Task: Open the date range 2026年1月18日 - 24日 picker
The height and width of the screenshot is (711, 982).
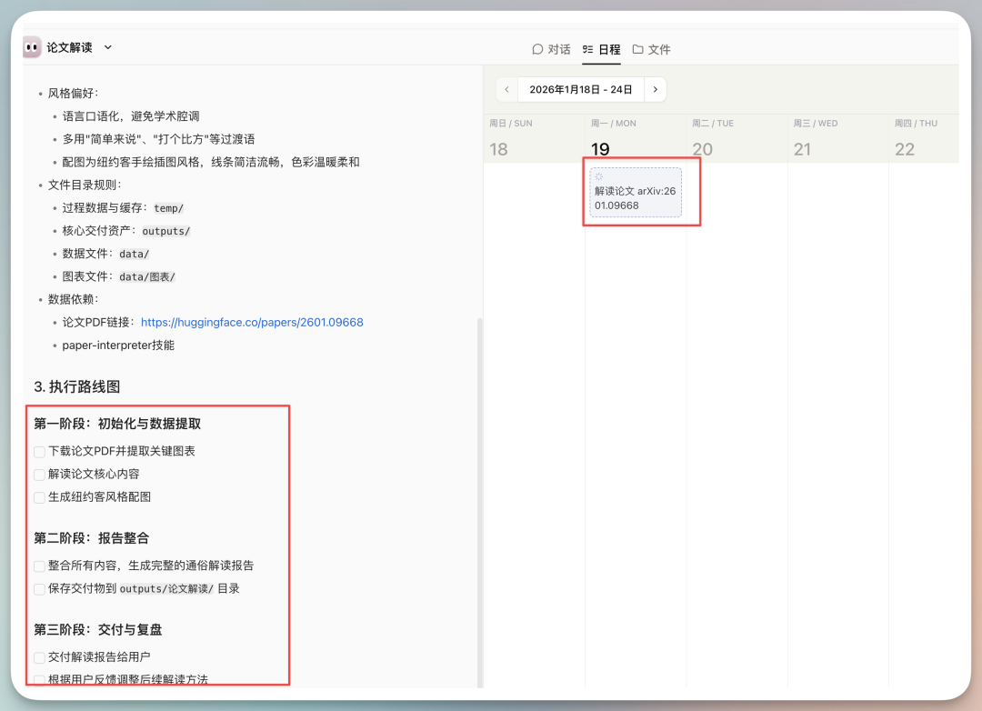Action: point(580,90)
